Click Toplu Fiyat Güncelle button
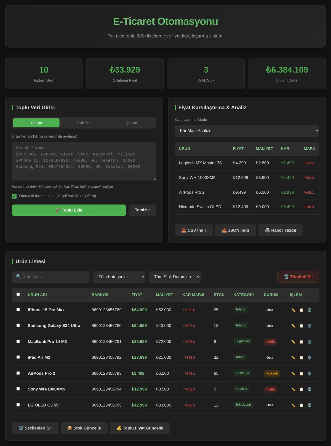The height and width of the screenshot is (446, 331). click(140, 428)
